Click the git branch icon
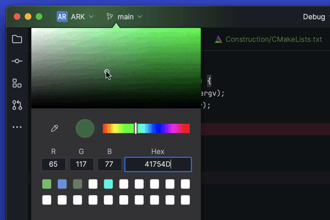Screen dimensions: 330x220 click(110, 16)
